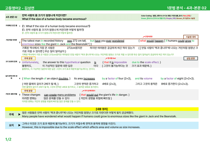Click the red arrow beside 주격 관계대명사
210x148 pixels.
coord(83,91)
